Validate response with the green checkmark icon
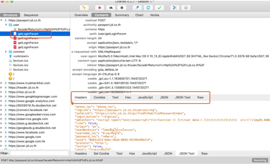270x164 pixels. pos(159,8)
